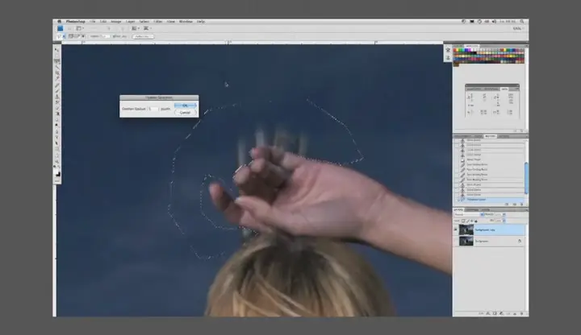
Task: Switch to the Swatches panel tab
Action: click(x=471, y=46)
